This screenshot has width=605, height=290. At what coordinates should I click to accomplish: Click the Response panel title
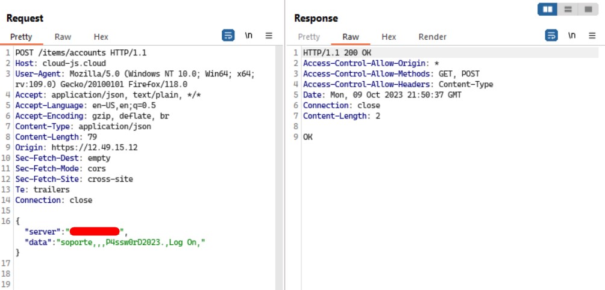click(x=316, y=18)
